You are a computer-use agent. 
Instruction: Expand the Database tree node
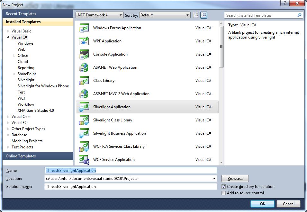[x=8, y=135]
